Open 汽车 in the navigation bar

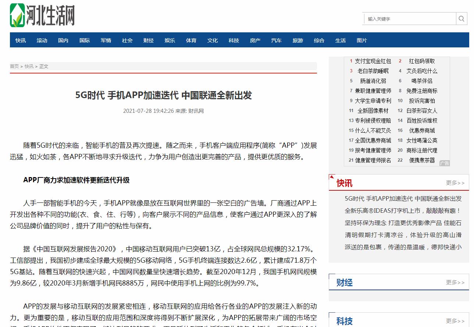coord(277,40)
